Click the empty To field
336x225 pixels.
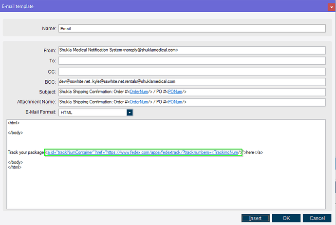192,61
